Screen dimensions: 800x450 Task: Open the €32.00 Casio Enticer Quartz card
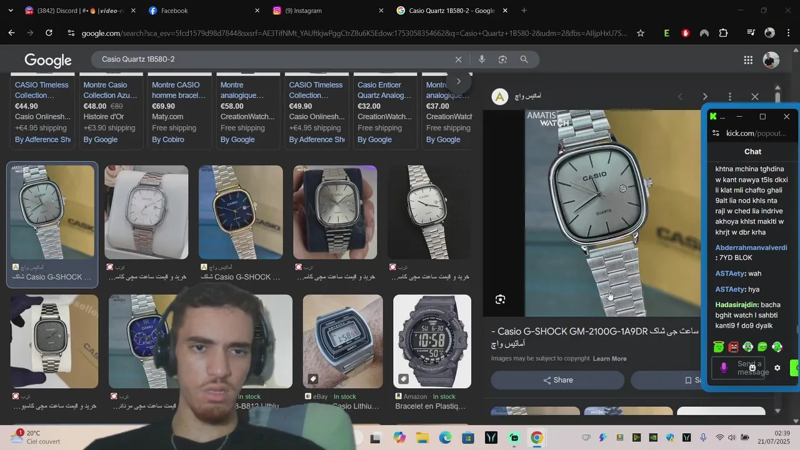[x=386, y=111]
